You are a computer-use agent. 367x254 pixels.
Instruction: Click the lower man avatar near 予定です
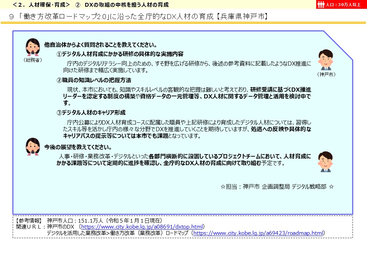click(x=326, y=162)
